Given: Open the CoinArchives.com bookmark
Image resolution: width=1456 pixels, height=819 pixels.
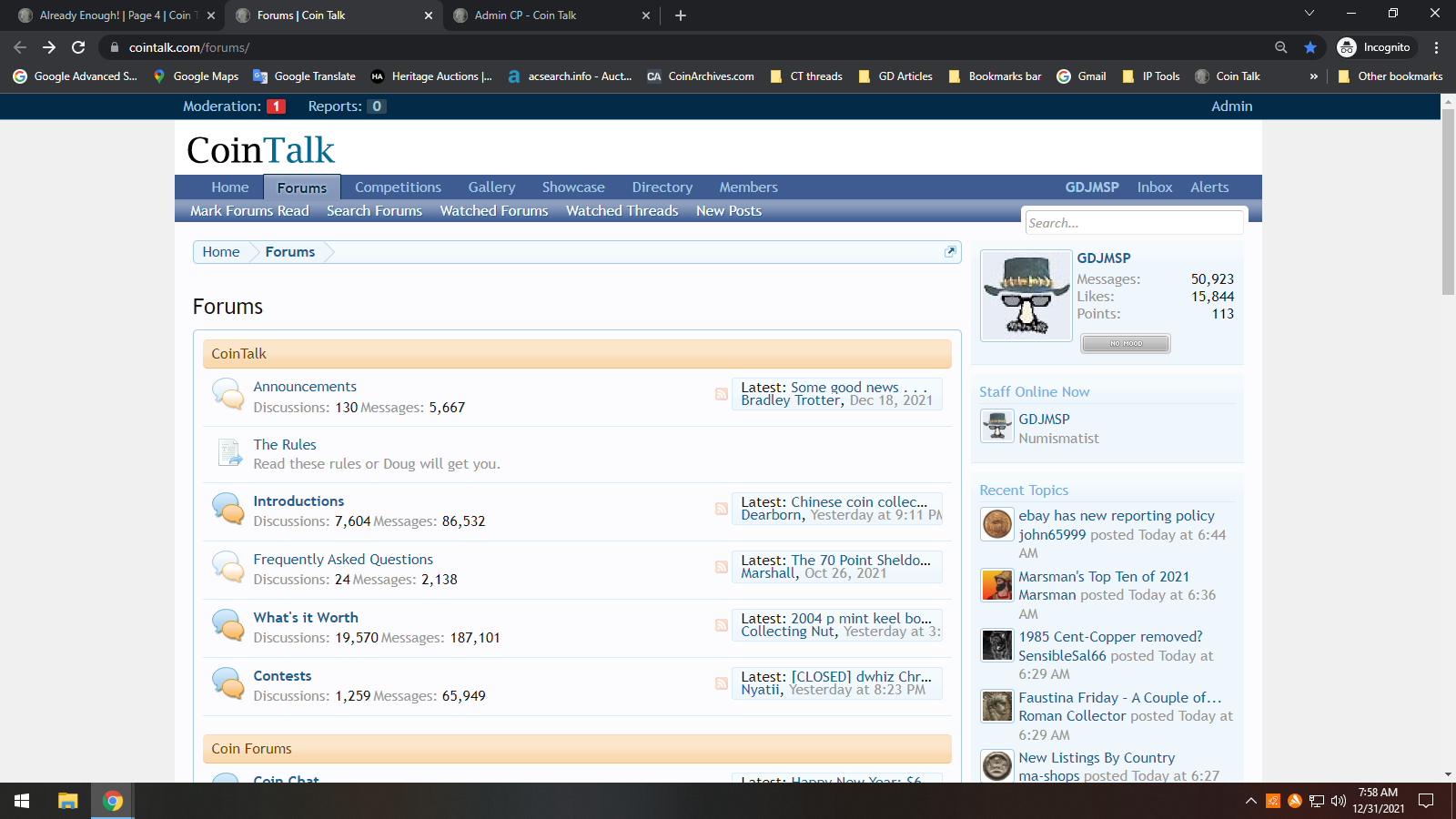Looking at the screenshot, I should coord(701,76).
